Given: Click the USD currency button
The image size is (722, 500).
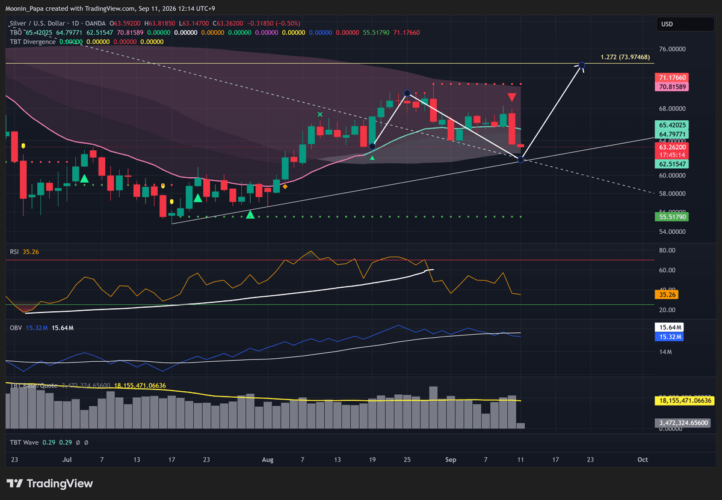Looking at the screenshot, I should (x=685, y=24).
